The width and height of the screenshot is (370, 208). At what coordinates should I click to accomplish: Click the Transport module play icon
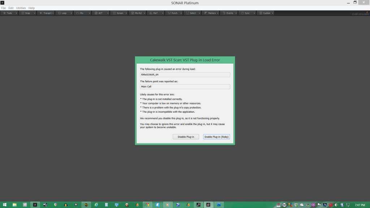click(41, 13)
